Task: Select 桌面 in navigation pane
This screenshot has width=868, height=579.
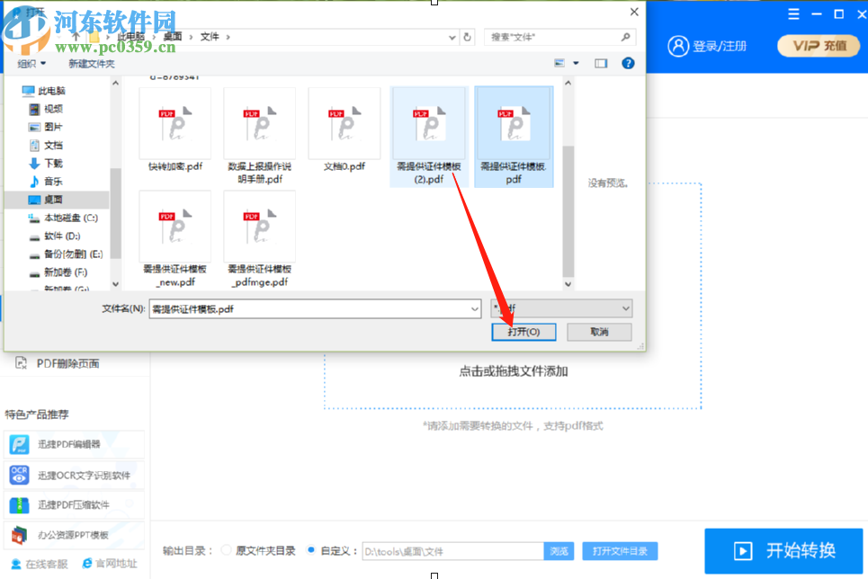Action: [x=57, y=200]
